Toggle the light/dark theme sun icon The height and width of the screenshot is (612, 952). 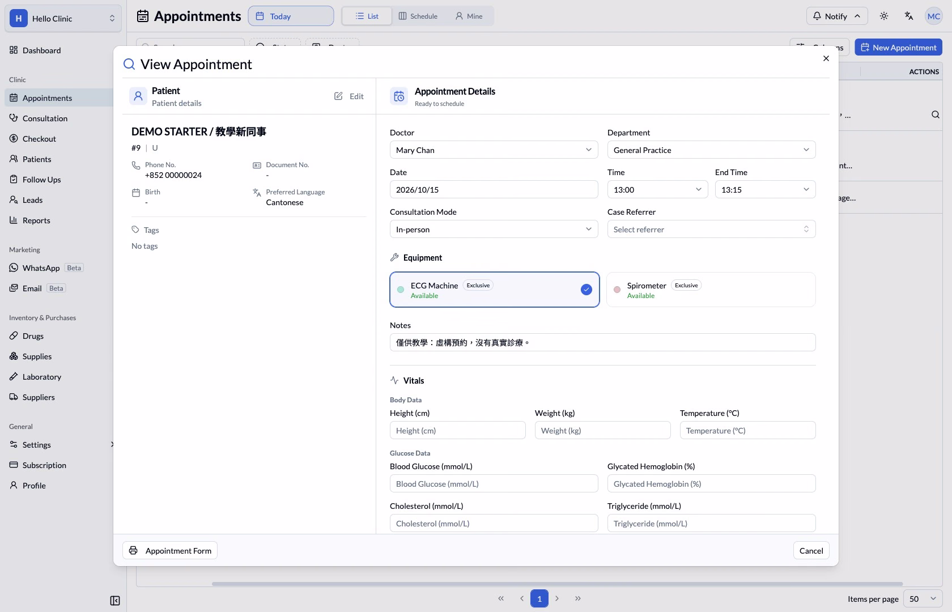point(884,16)
